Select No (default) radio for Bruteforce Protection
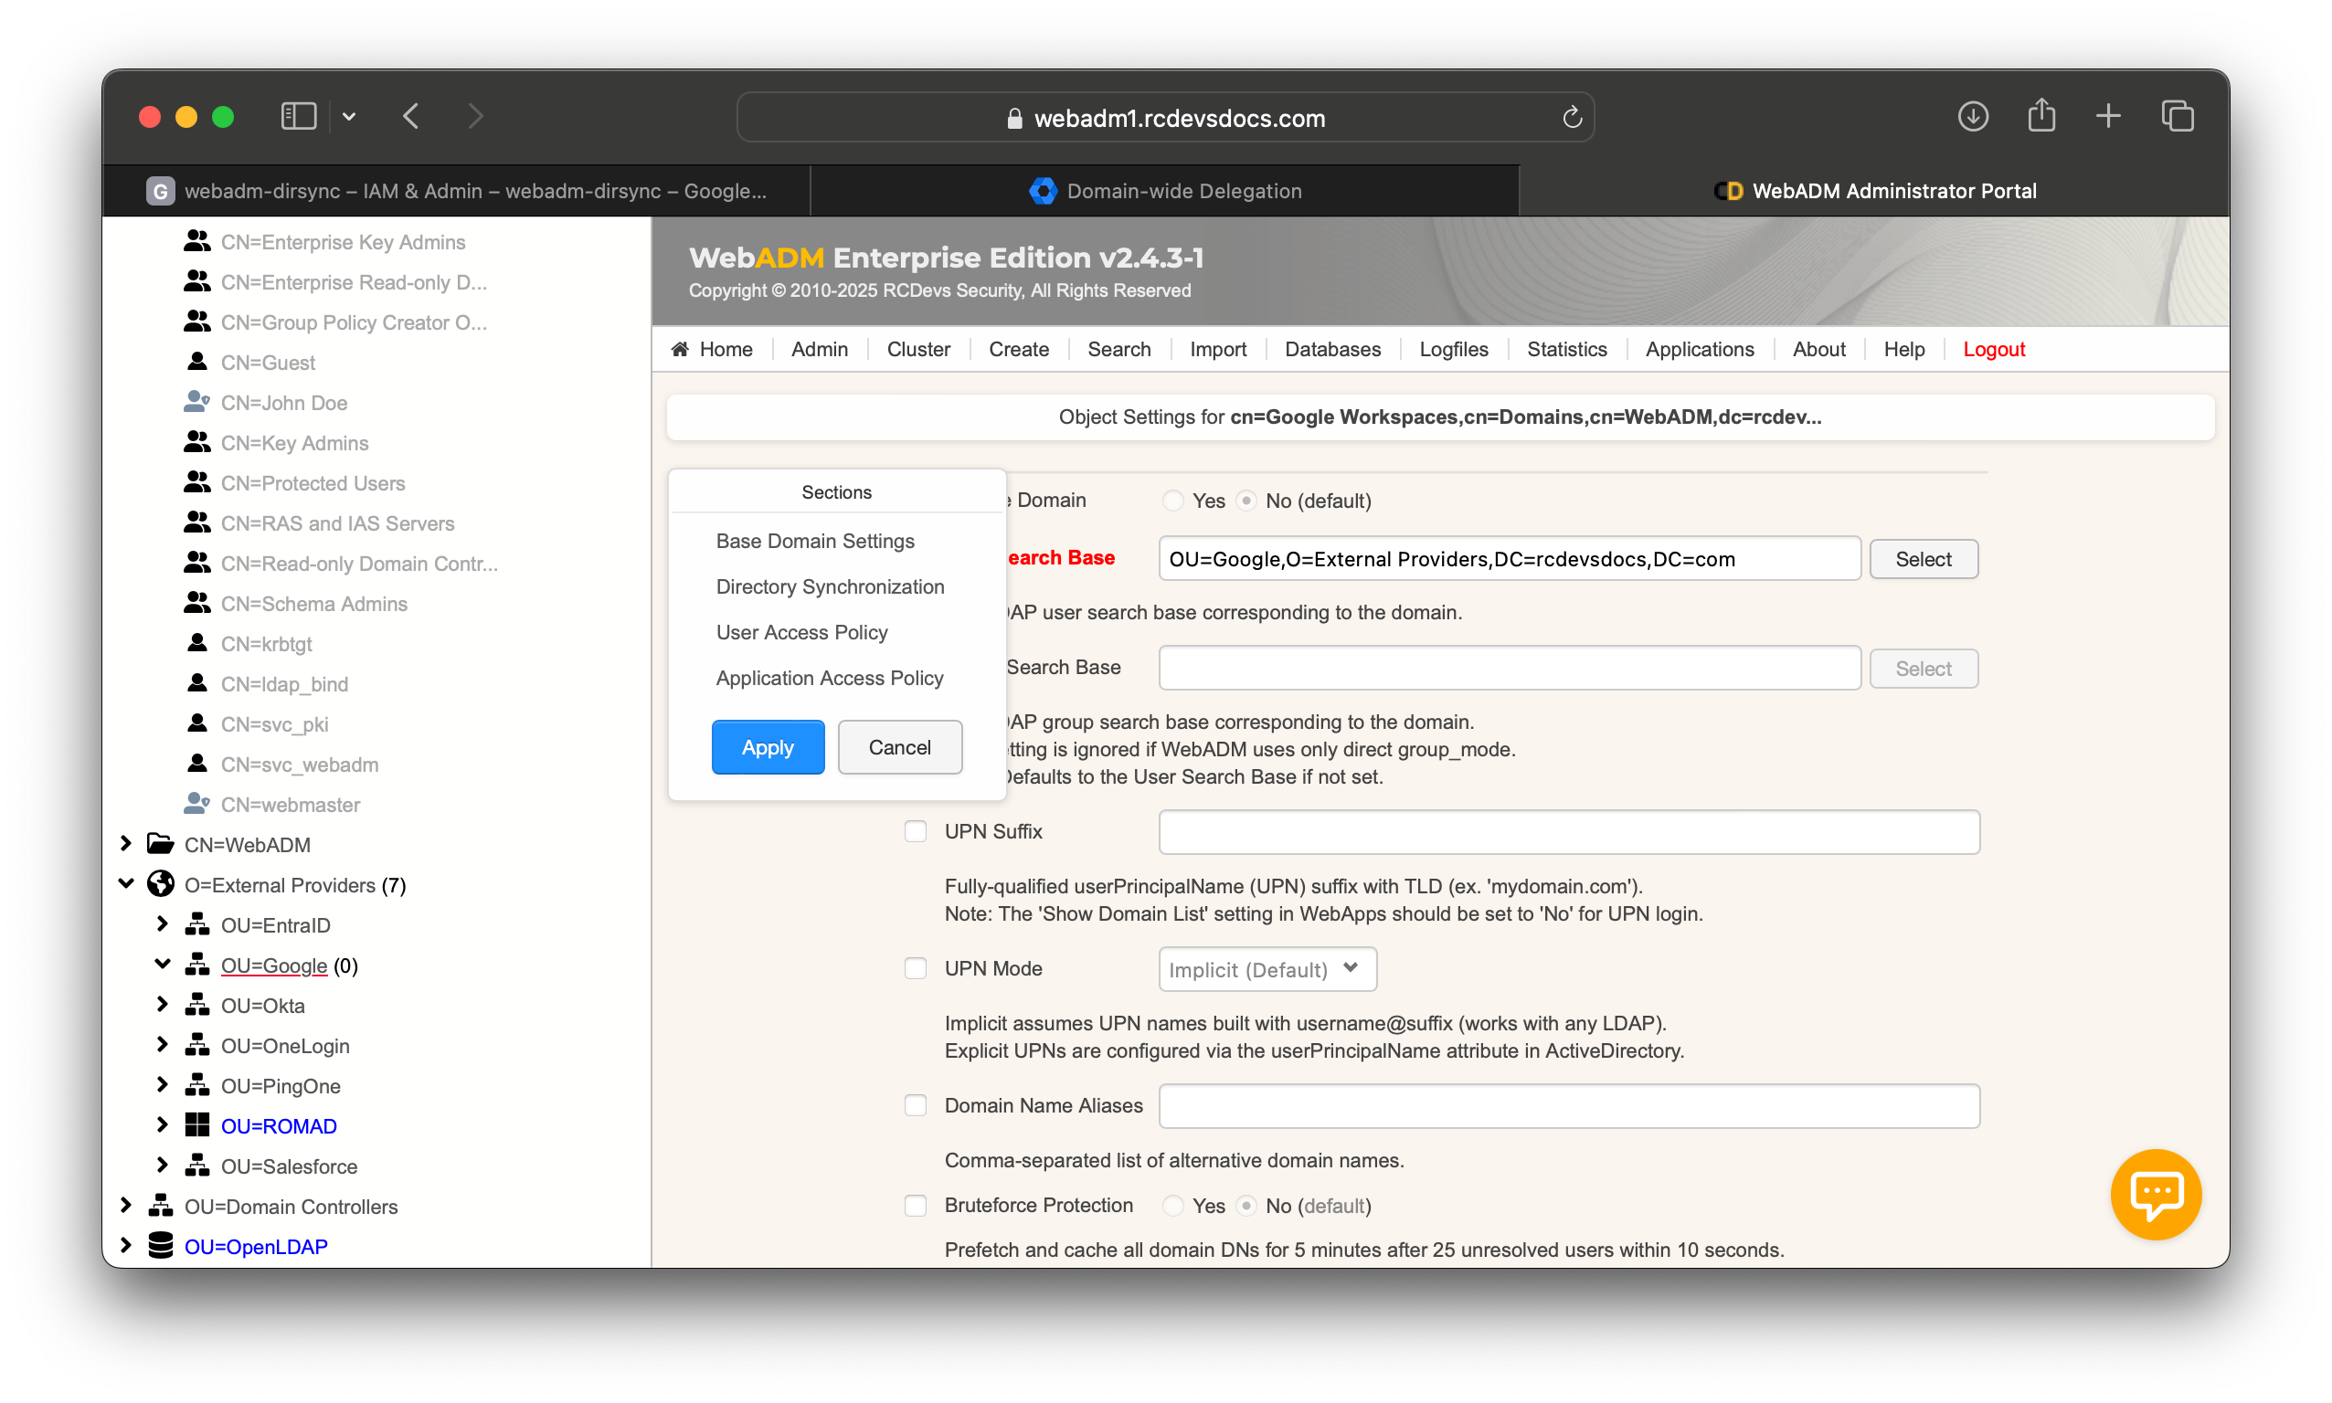The image size is (2332, 1403). coord(1246,1206)
